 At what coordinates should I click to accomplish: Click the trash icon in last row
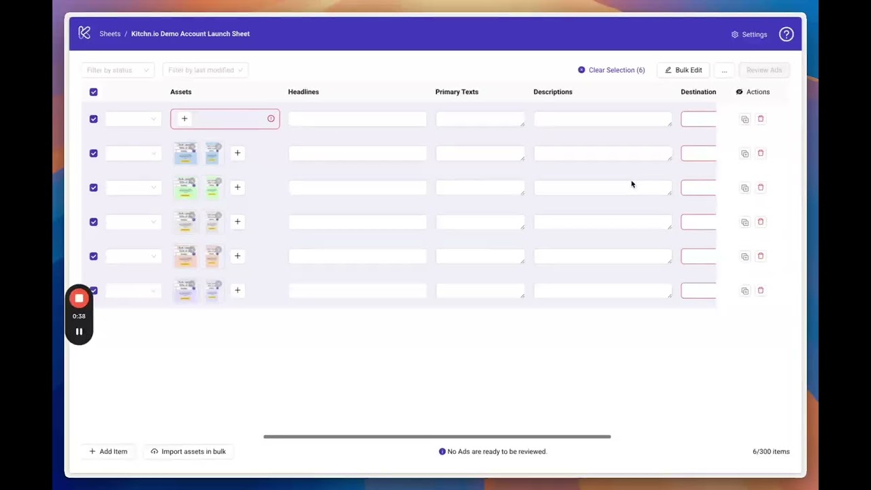point(761,291)
